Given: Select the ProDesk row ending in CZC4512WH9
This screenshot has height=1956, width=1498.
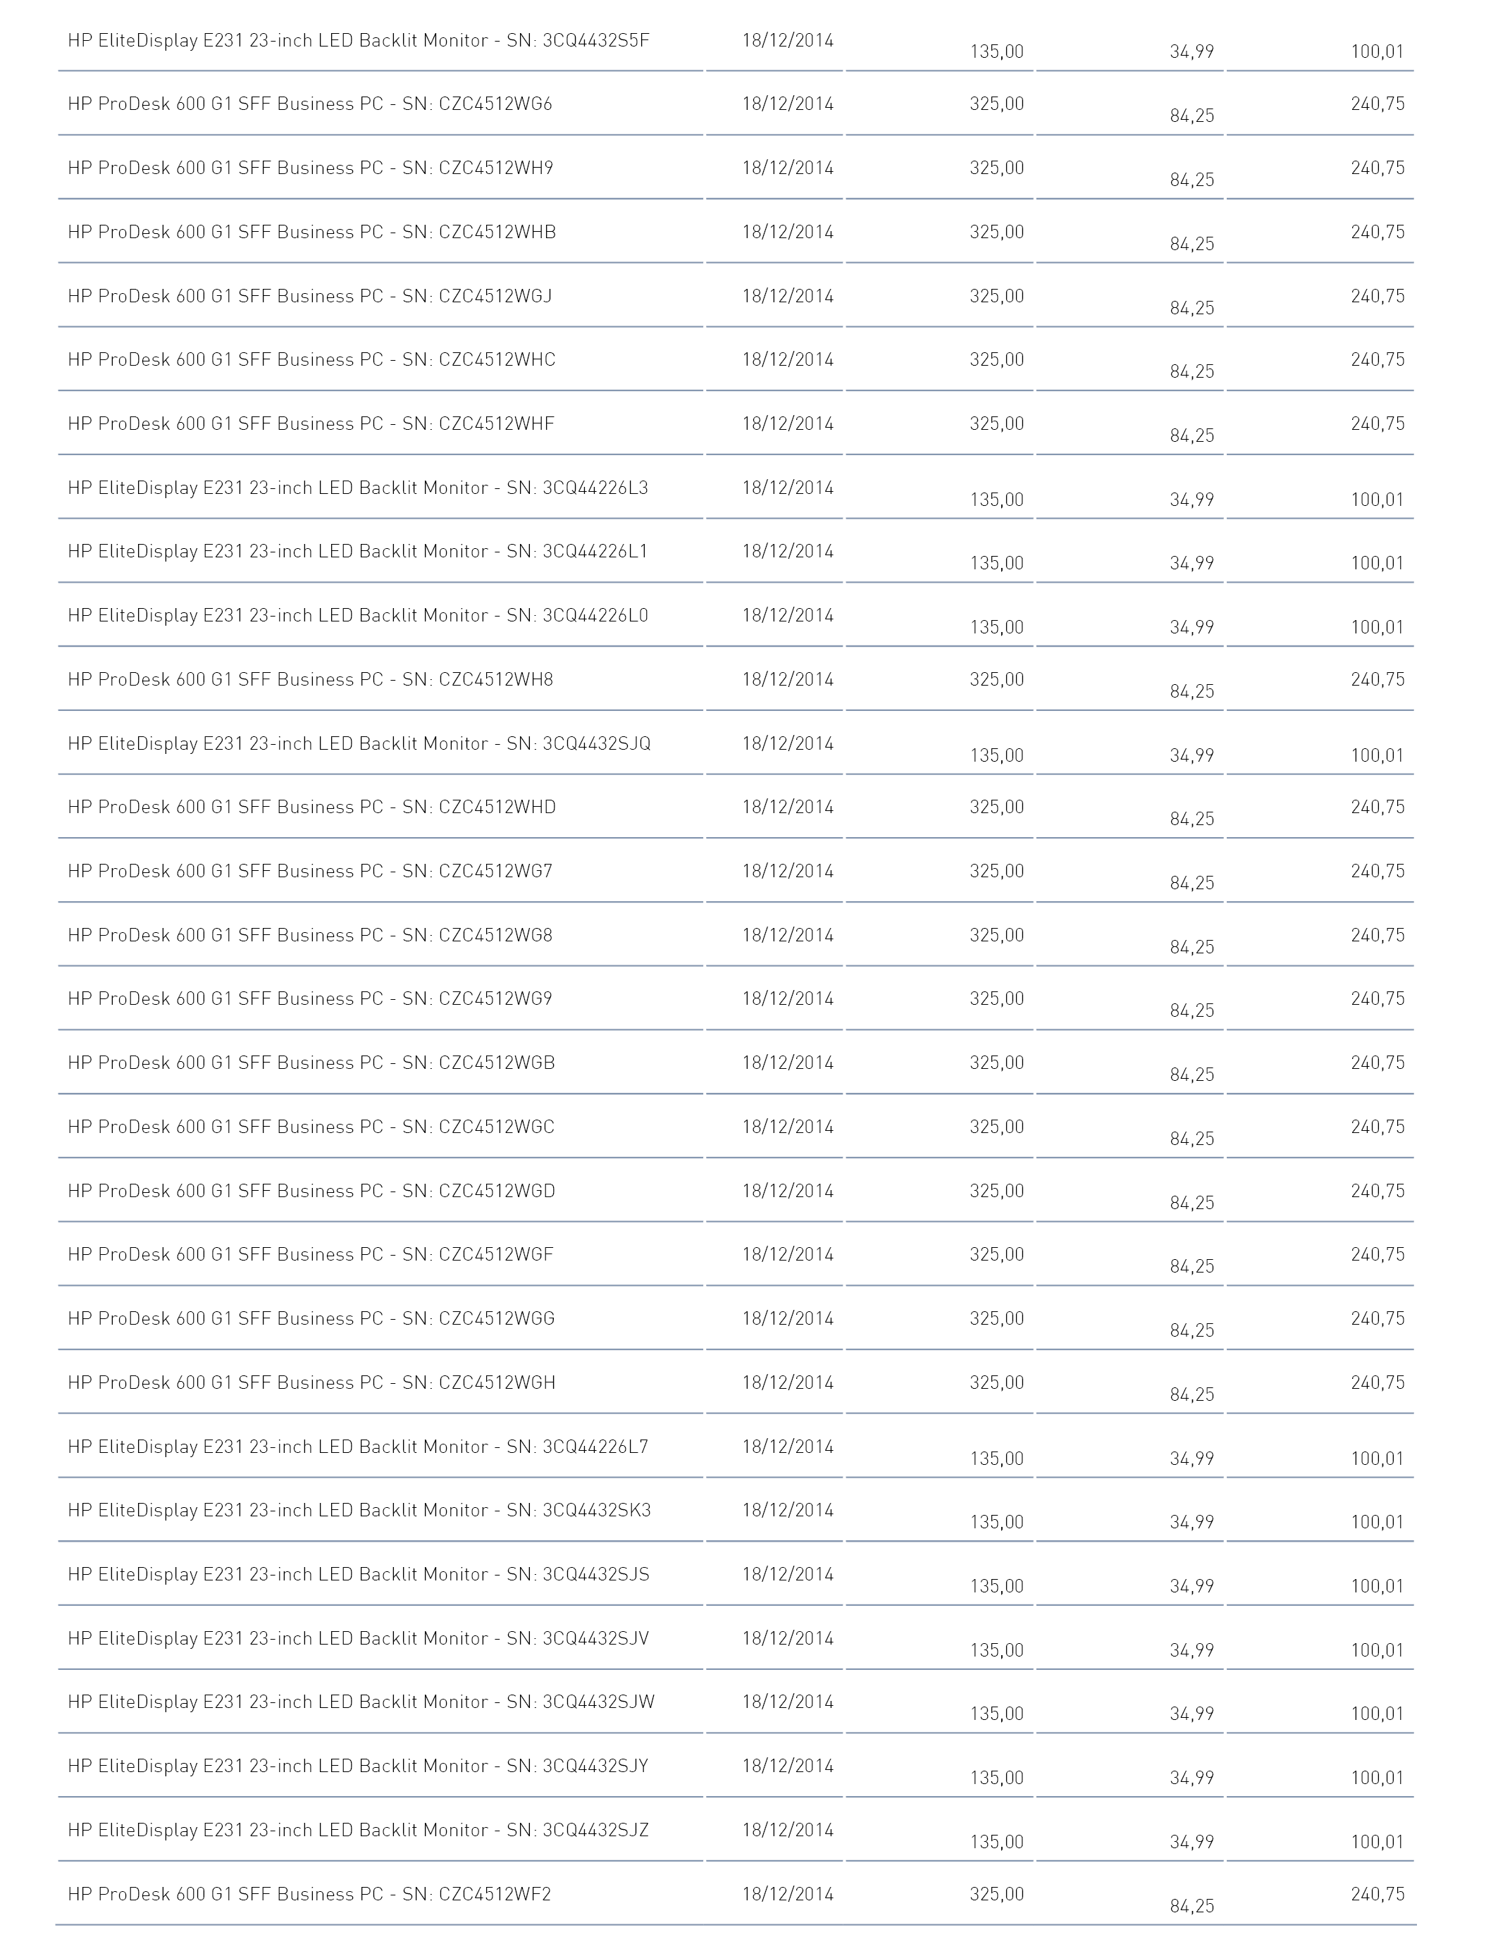Looking at the screenshot, I should pyautogui.click(x=736, y=168).
